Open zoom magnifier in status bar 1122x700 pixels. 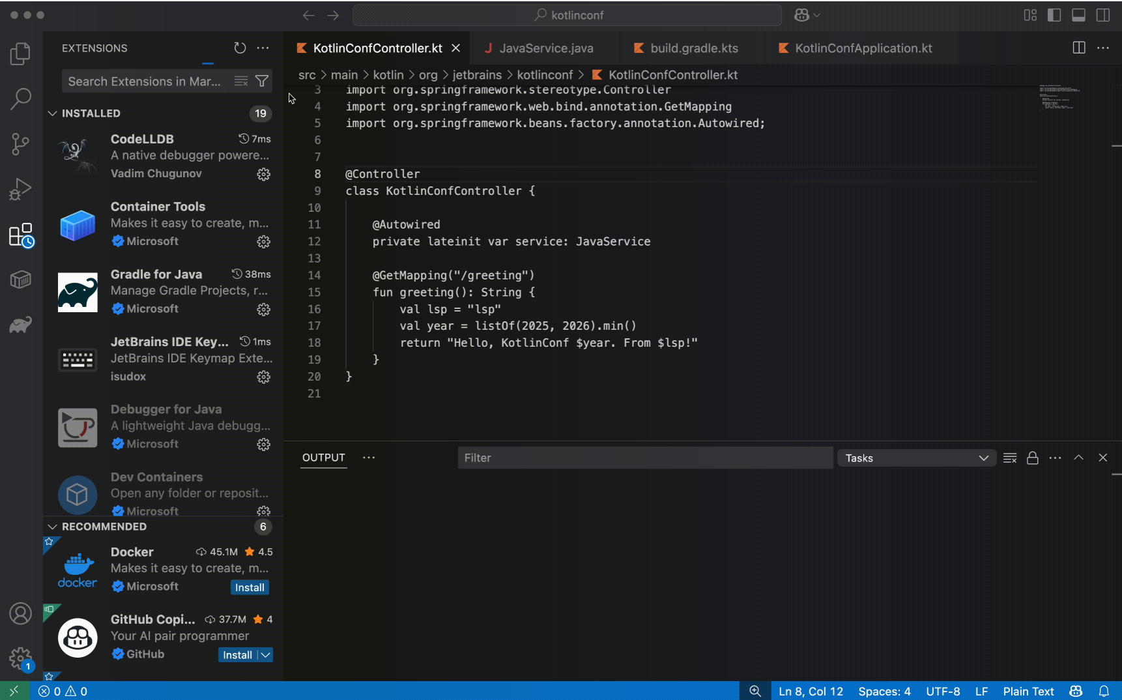coord(755,691)
